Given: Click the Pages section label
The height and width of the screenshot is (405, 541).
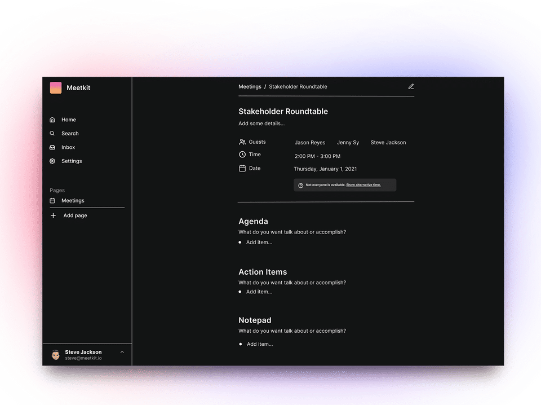Looking at the screenshot, I should click(57, 190).
